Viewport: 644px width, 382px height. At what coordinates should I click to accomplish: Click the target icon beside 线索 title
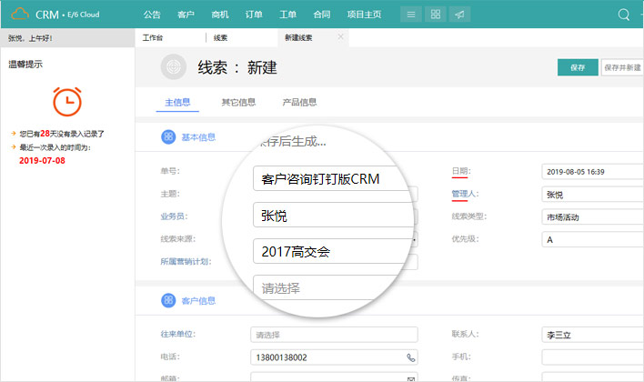173,67
